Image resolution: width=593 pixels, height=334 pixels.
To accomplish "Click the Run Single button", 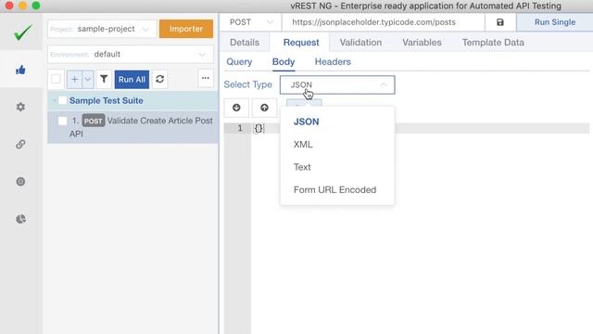I will tap(555, 22).
